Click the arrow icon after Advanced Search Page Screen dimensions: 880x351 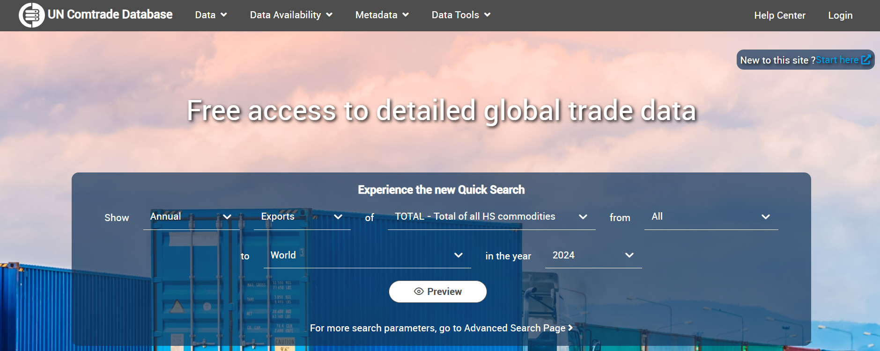(x=570, y=328)
